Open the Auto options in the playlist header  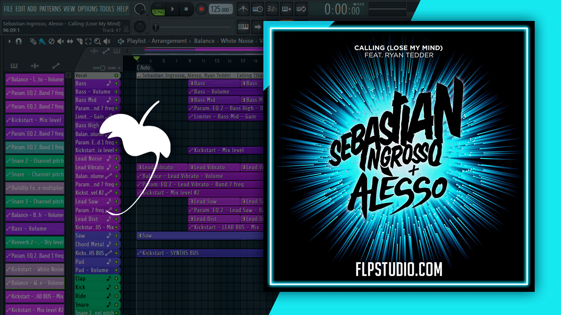(x=145, y=68)
